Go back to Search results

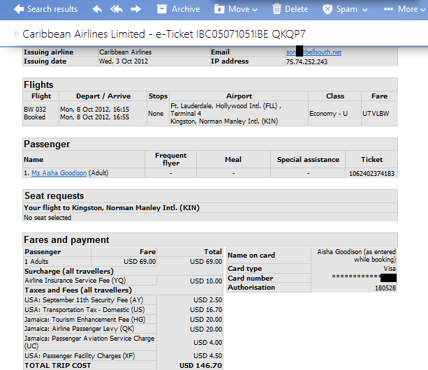(45, 9)
